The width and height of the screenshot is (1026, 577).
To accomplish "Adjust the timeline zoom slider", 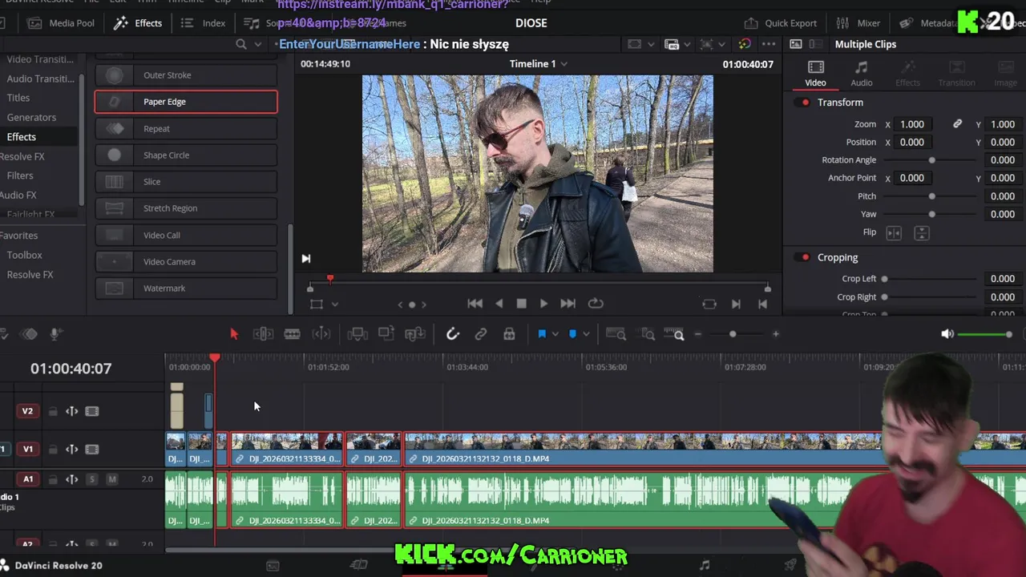I will point(733,334).
